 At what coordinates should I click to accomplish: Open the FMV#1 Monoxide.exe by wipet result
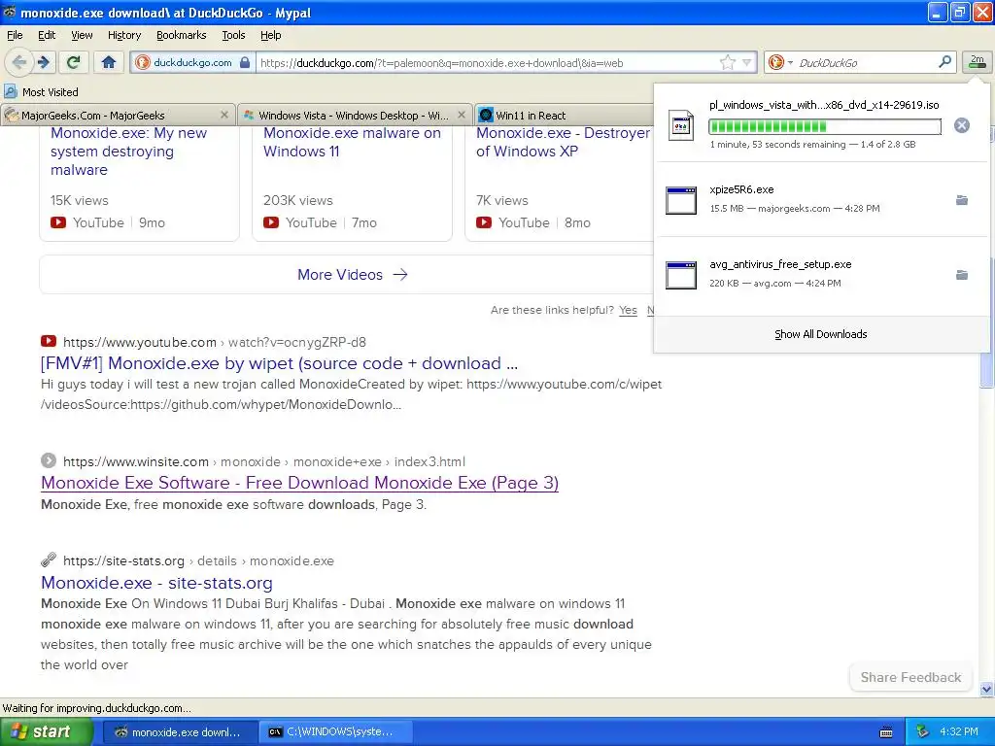tap(279, 363)
